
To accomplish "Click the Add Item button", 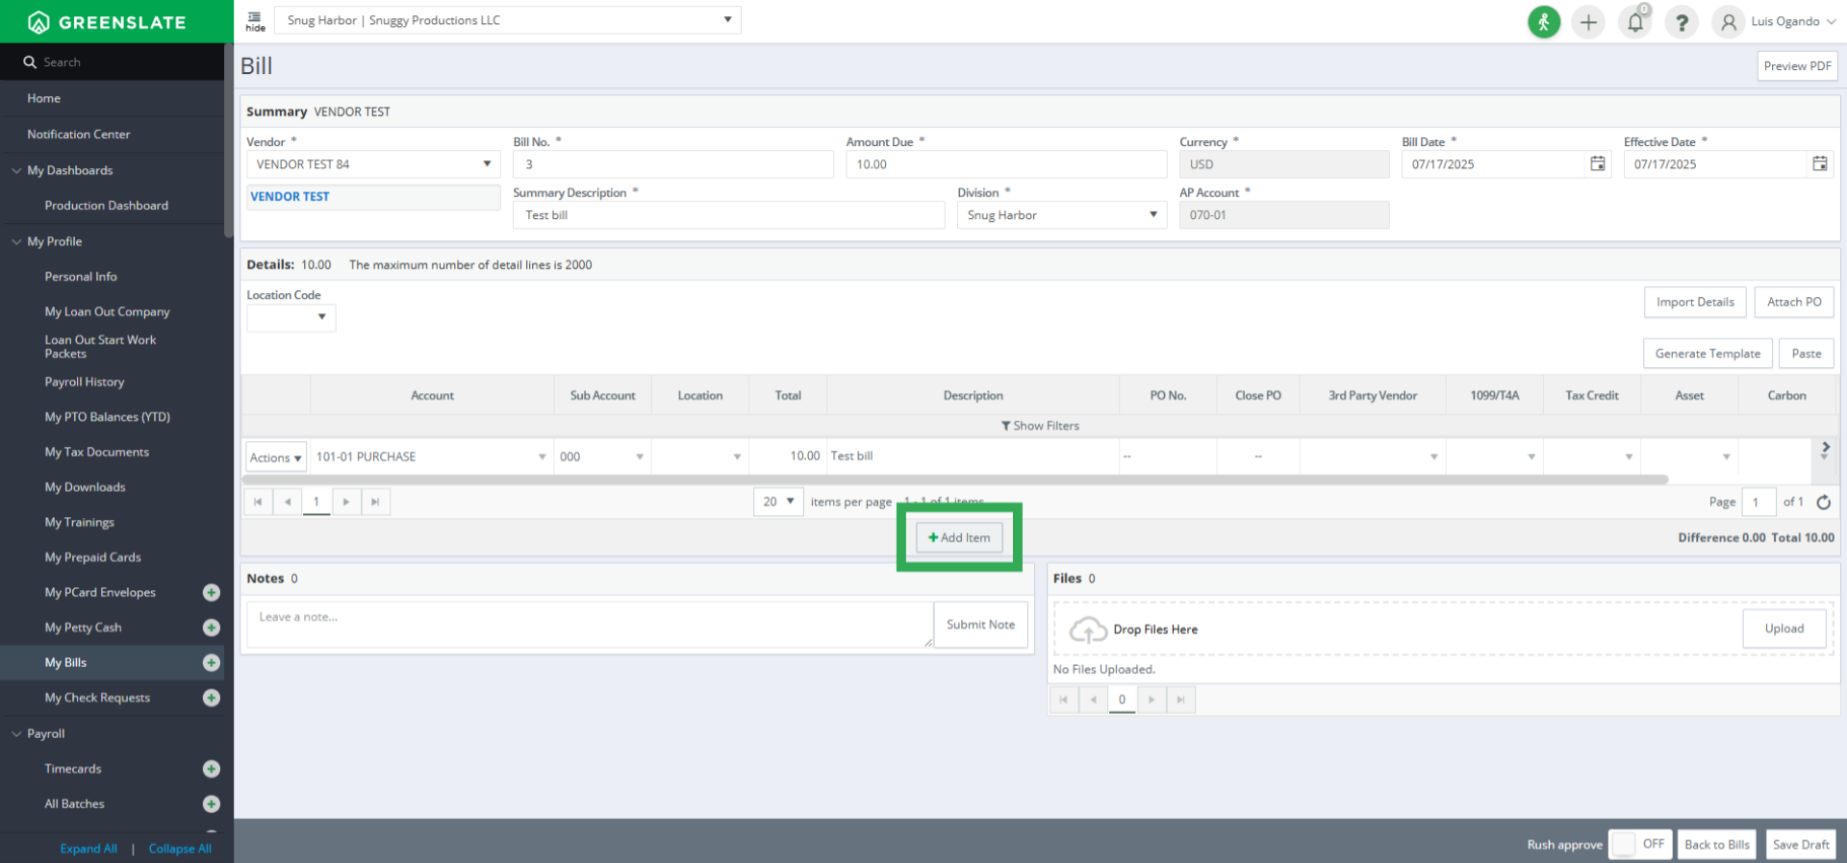I will [959, 537].
